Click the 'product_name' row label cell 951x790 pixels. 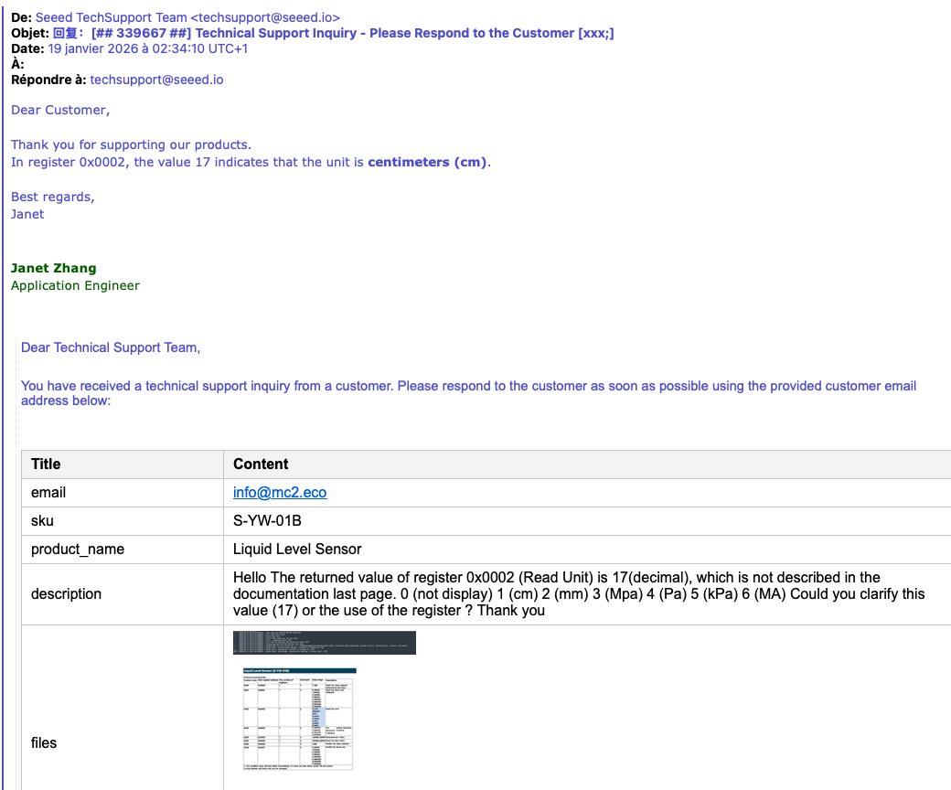tap(123, 550)
